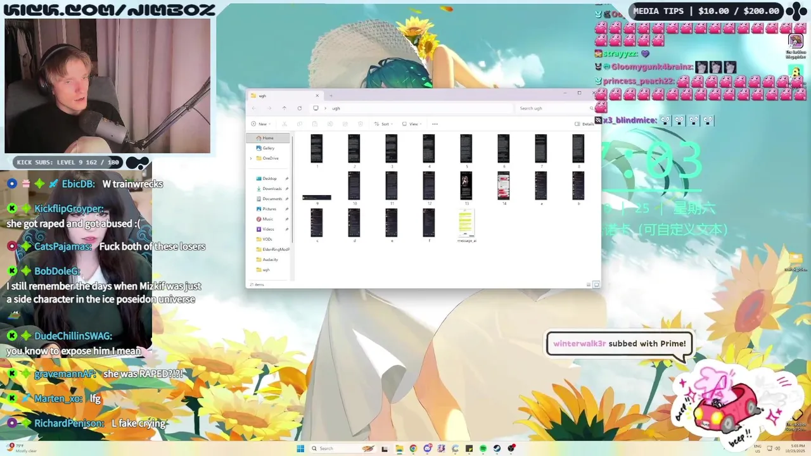This screenshot has width=811, height=456.
Task: Toggle the Details pane button
Action: [x=584, y=124]
